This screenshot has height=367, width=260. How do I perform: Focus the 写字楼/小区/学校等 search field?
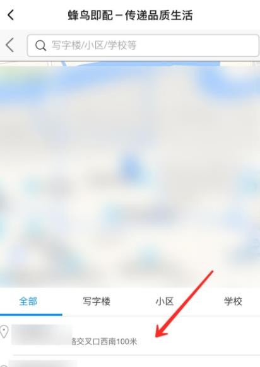pos(143,45)
